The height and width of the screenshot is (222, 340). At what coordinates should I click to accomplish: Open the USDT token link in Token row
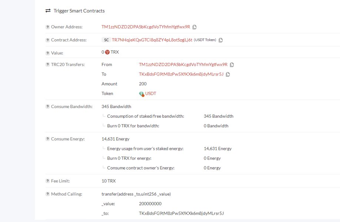pos(151,94)
